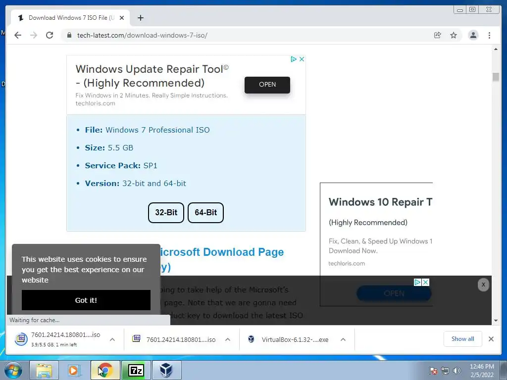Click the site security padlock icon
Image resolution: width=507 pixels, height=380 pixels.
pyautogui.click(x=69, y=35)
